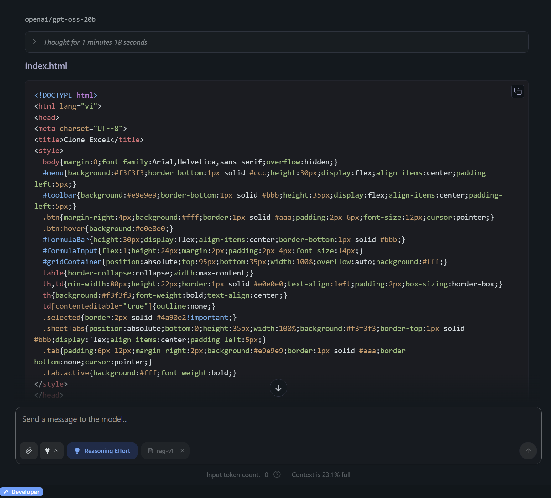Click the 'td[contenteditable="true"]' line

129,306
